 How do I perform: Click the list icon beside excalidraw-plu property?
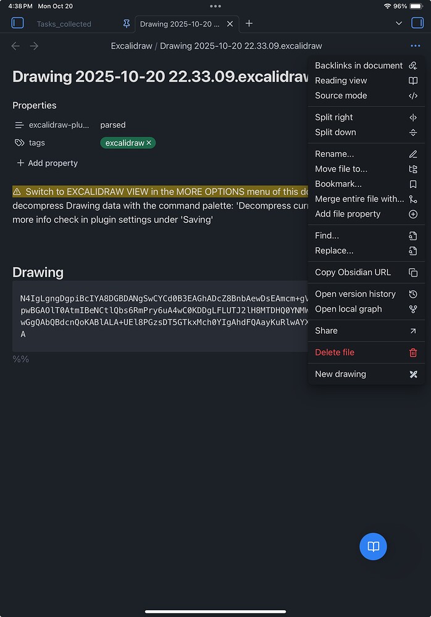pyautogui.click(x=20, y=125)
